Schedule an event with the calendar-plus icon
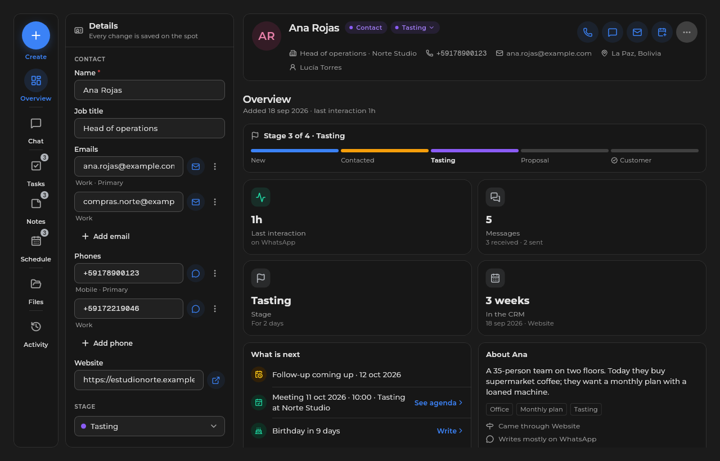 [662, 32]
